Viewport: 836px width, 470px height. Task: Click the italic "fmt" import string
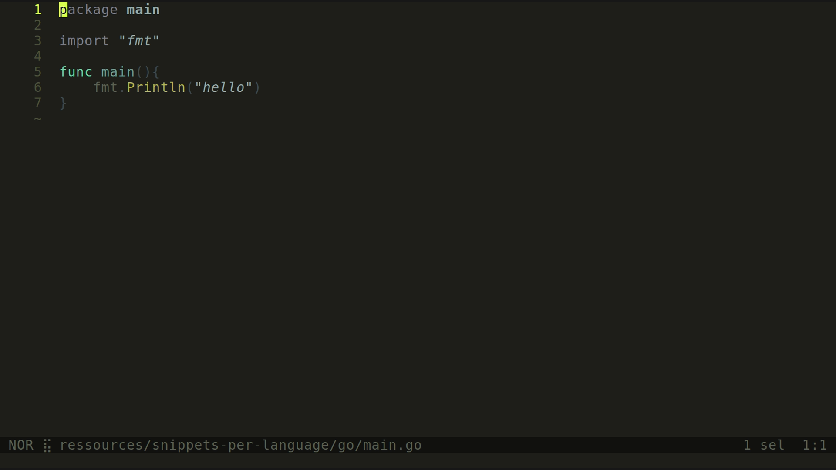click(139, 41)
